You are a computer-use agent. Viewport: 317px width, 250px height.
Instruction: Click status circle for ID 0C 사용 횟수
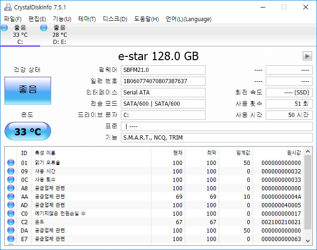pyautogui.click(x=11, y=180)
